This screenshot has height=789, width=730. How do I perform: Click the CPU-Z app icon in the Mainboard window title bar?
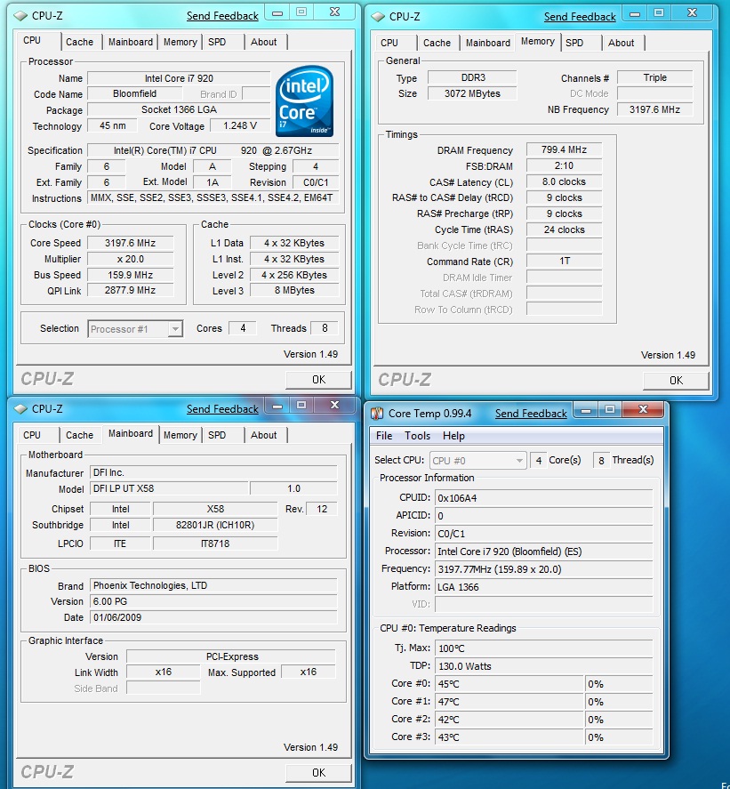click(x=20, y=409)
